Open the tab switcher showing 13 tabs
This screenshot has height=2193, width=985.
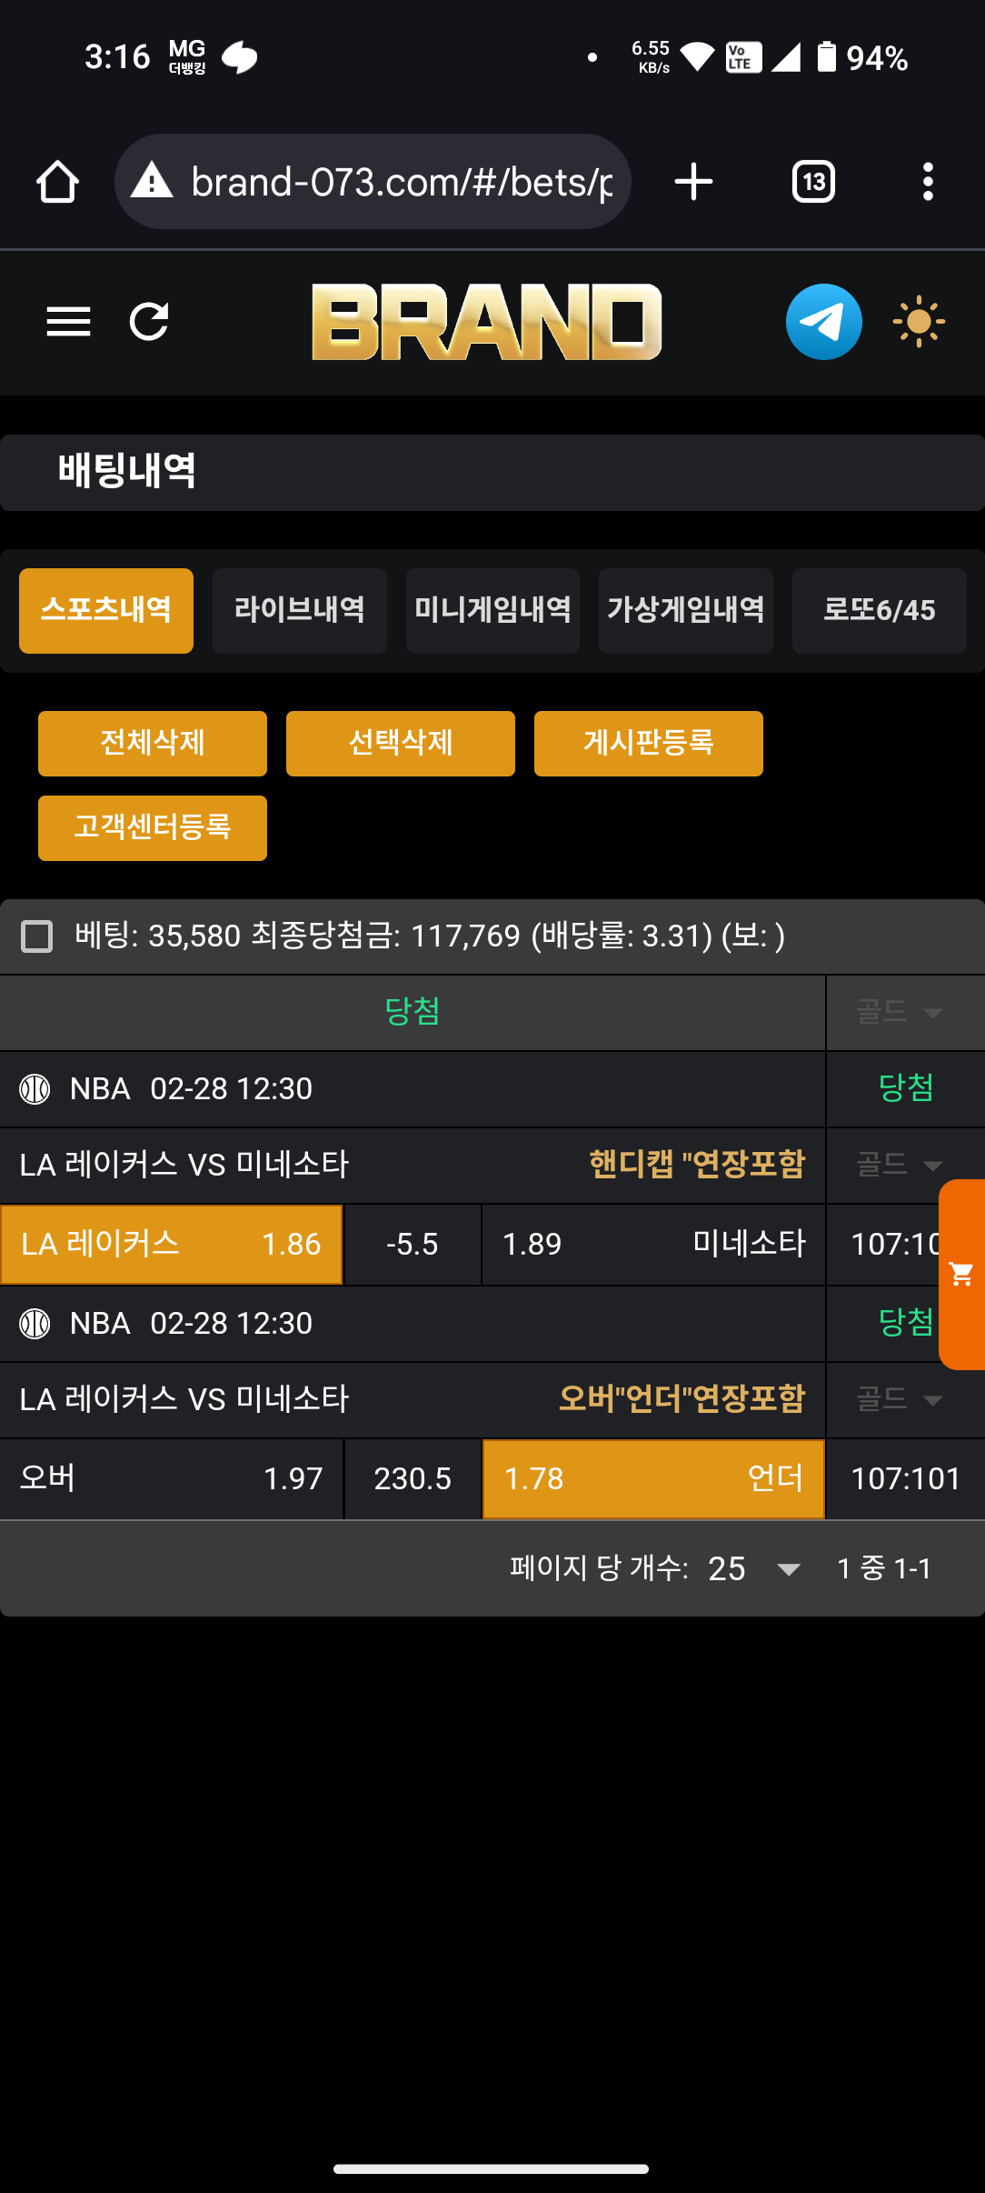(813, 182)
